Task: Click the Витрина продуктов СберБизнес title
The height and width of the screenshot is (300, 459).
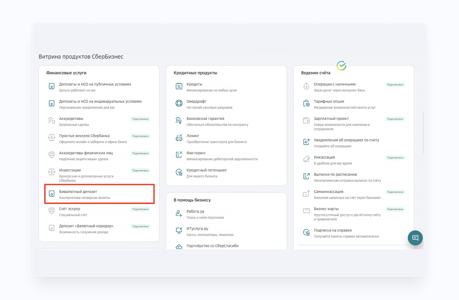Action: tap(81, 57)
